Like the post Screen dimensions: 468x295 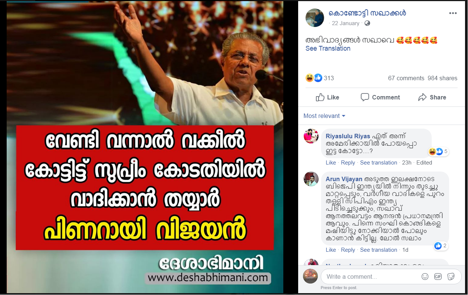[327, 97]
